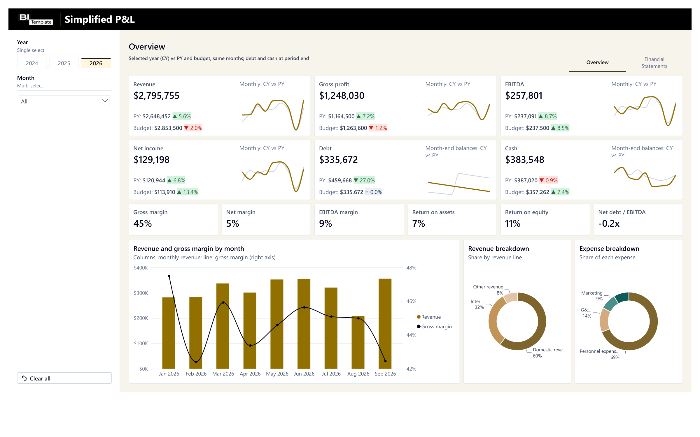Image resolution: width=700 pixels, height=437 pixels.
Task: Click the Debt month-end balances sparkline
Action: pyautogui.click(x=459, y=184)
